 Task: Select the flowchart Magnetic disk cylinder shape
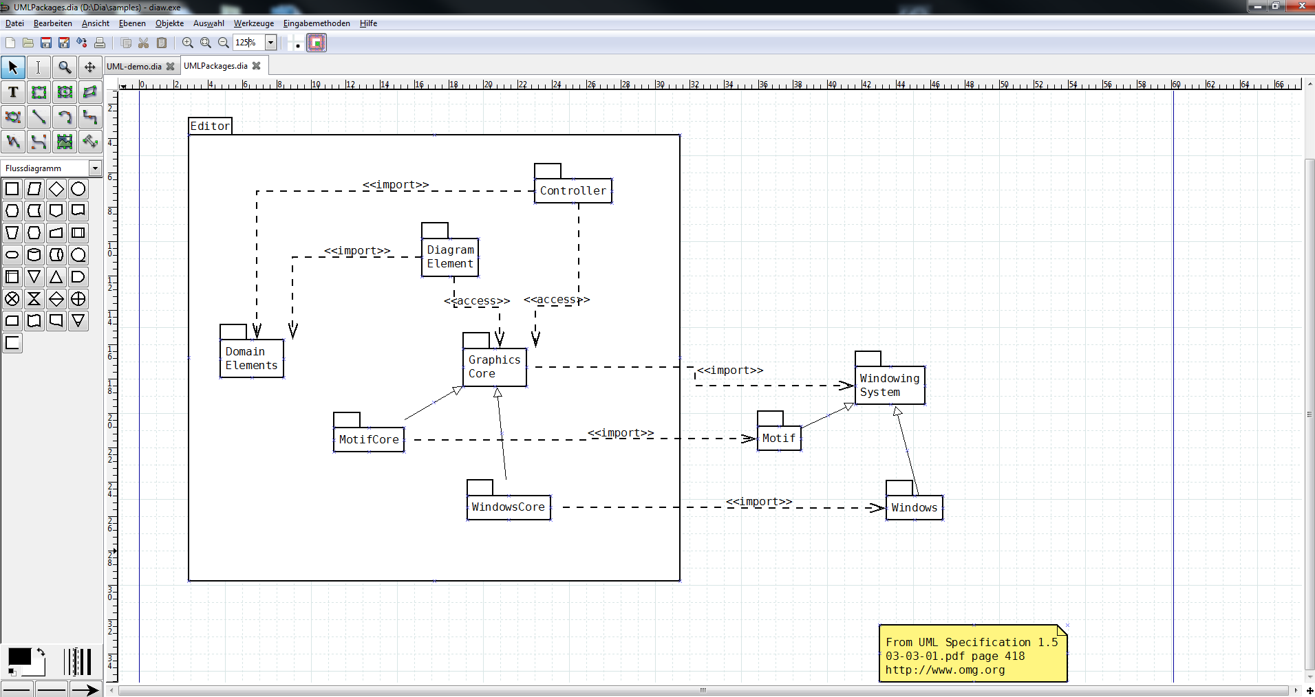point(34,255)
